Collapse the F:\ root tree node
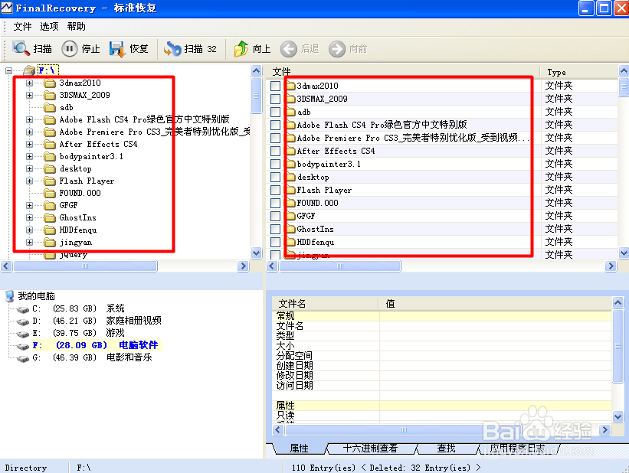Image resolution: width=629 pixels, height=473 pixels. point(9,71)
